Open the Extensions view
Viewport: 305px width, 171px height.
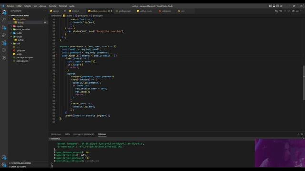pos(4,43)
